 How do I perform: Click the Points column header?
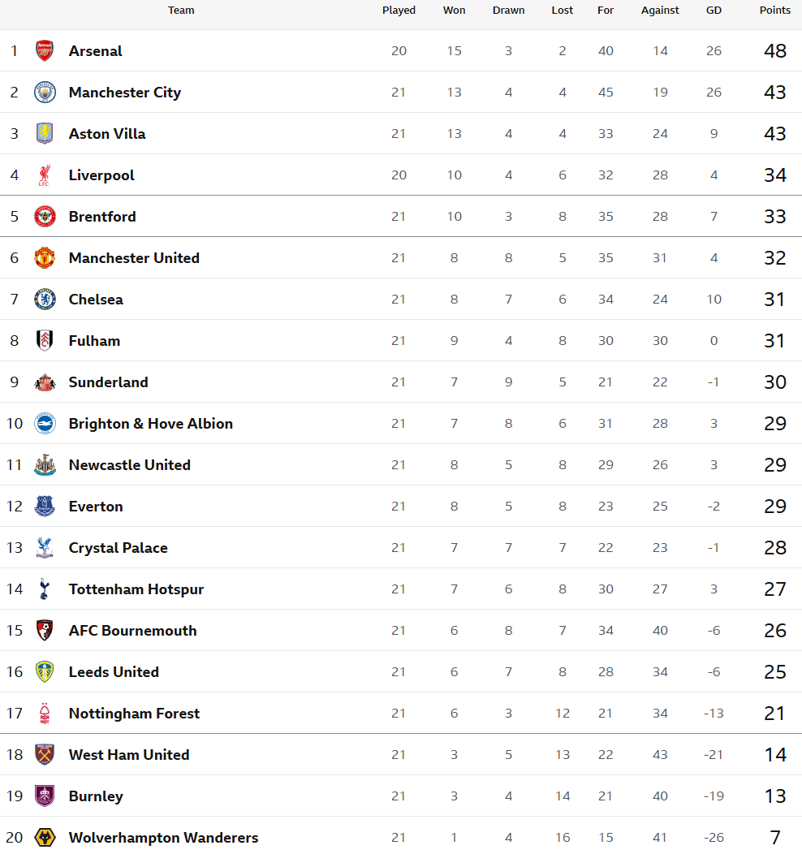click(x=774, y=11)
